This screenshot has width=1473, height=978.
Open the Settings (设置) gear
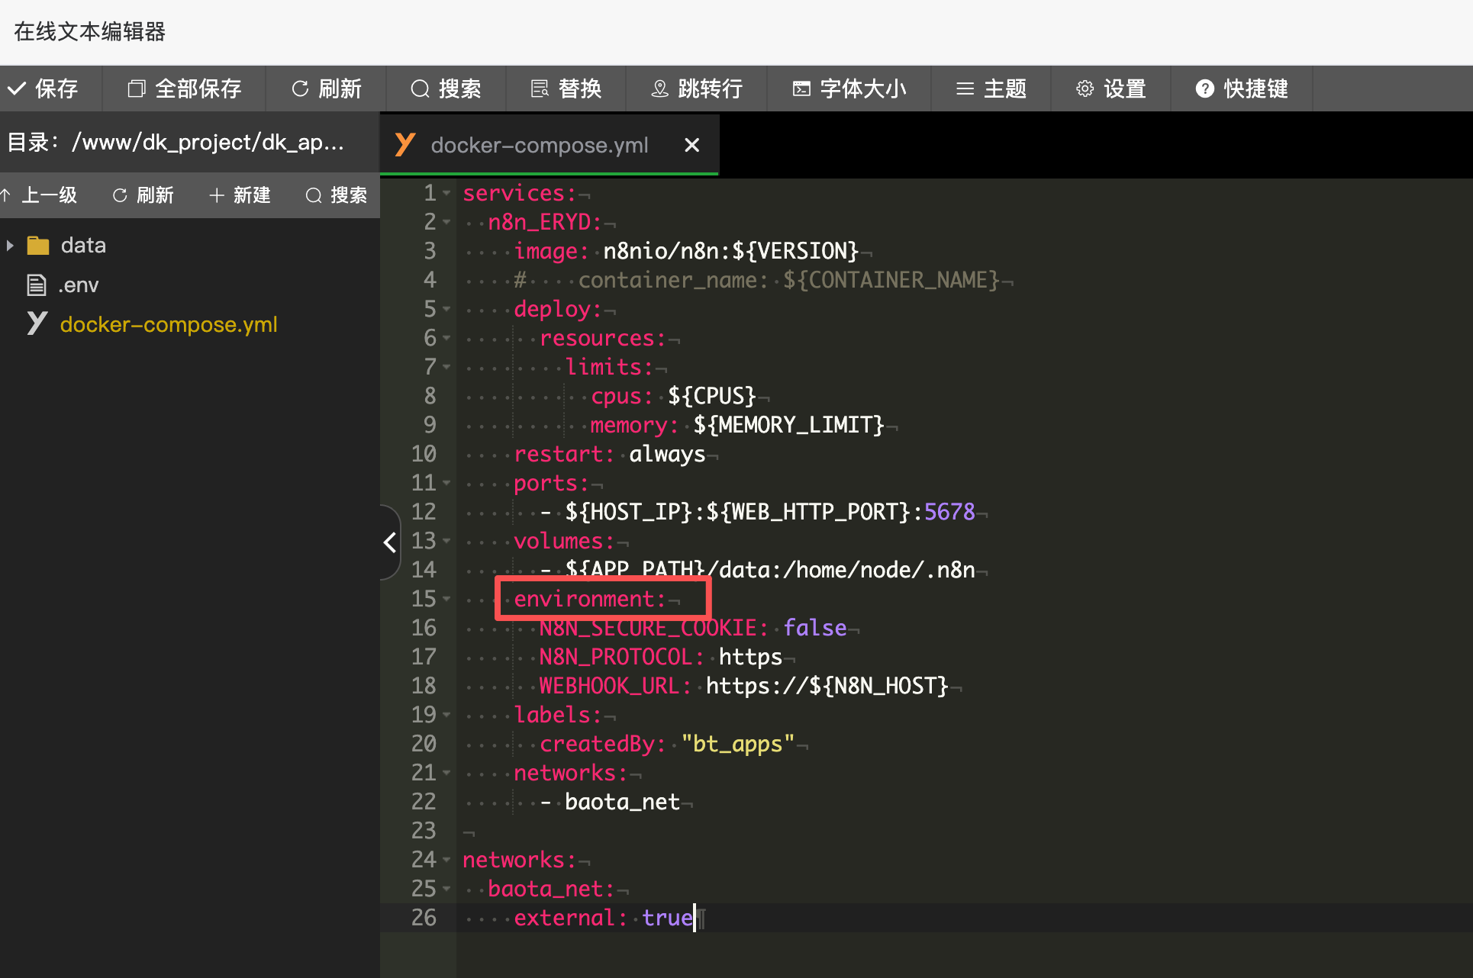1085,89
